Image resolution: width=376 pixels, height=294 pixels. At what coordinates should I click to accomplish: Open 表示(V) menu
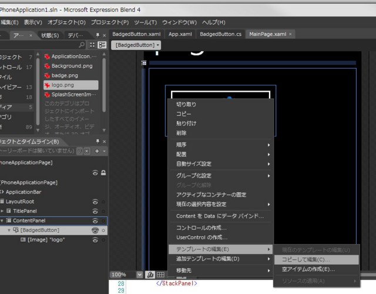33,22
